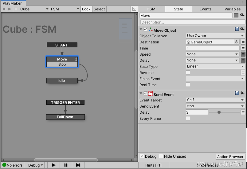Disable the Send Event action checkbox
Viewport: 247px width, 169px height.
(x=146, y=94)
